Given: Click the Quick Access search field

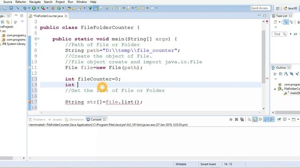Looking at the screenshot, I should point(260,8).
